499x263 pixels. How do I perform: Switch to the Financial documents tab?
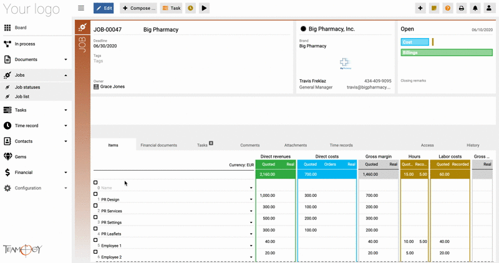pos(159,145)
